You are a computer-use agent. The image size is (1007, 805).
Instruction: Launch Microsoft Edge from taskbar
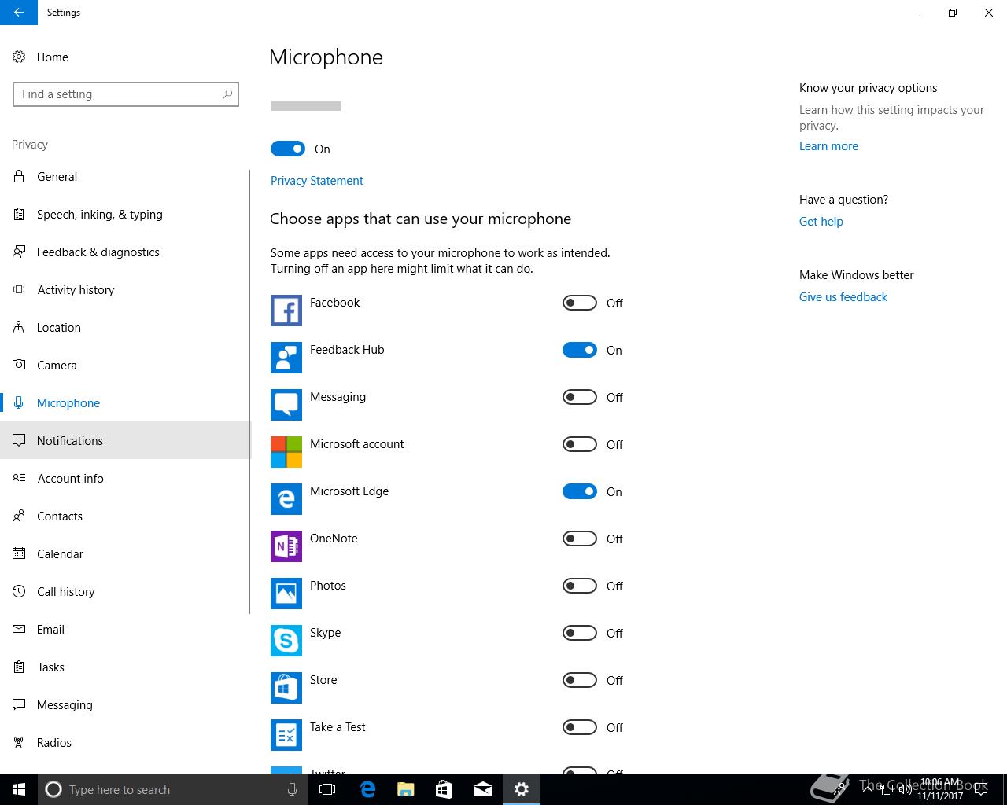point(367,789)
